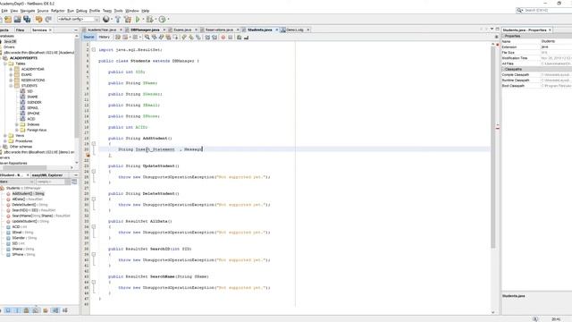Expand the EXAMS table node
The image size is (572, 322).
(x=11, y=74)
